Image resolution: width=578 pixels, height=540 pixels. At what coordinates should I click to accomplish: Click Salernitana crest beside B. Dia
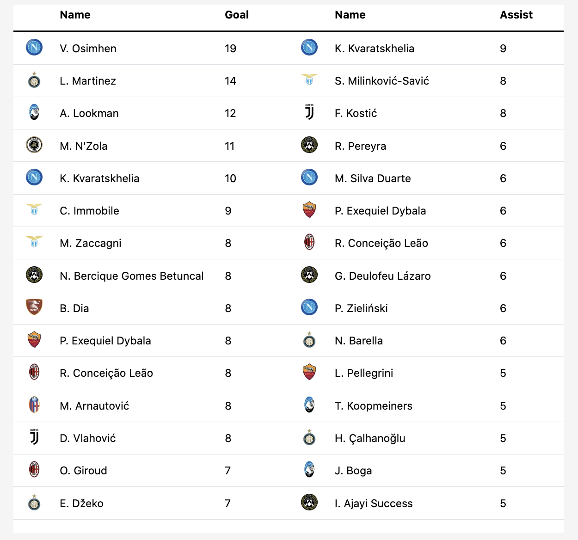(34, 307)
